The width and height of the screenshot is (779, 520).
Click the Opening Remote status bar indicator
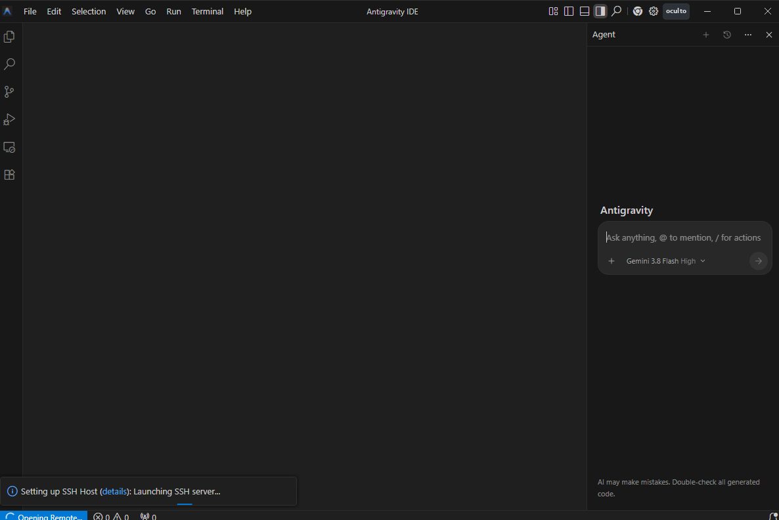pyautogui.click(x=44, y=516)
